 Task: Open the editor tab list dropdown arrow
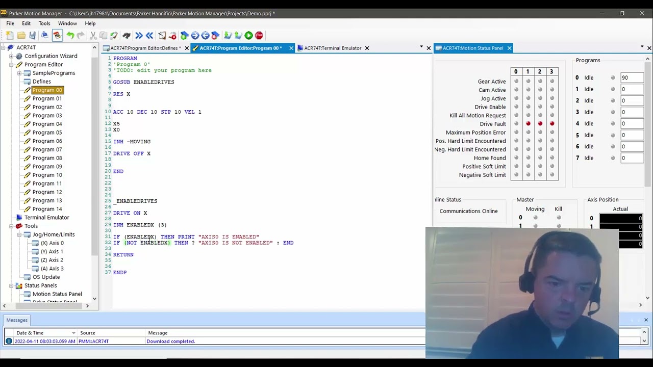tap(421, 47)
